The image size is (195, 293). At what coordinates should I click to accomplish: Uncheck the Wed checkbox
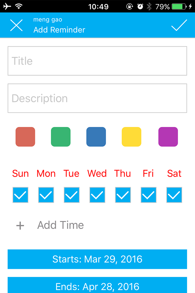tap(97, 195)
